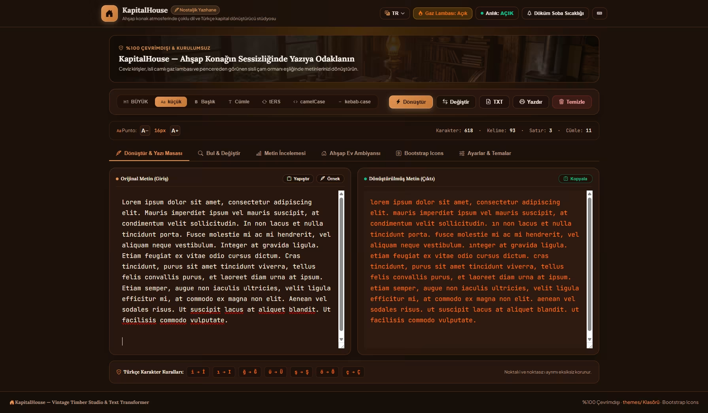708x413 pixels.
Task: Copy output with the Kopyala button
Action: [x=575, y=179]
